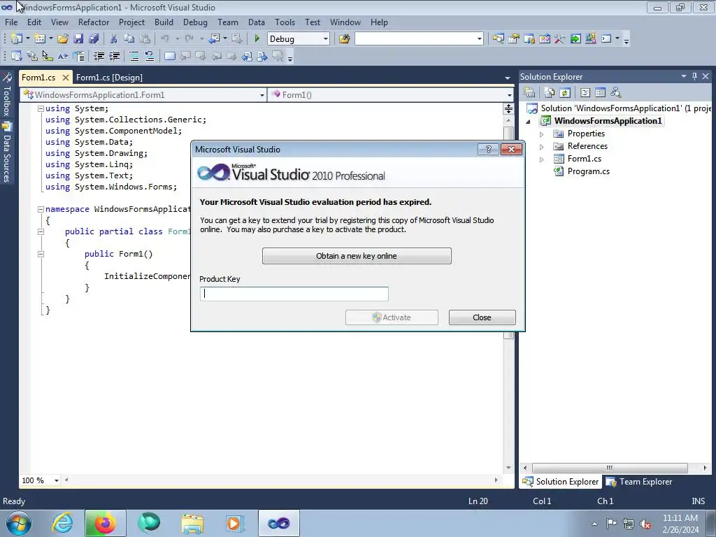
Task: Click the Cut scissors icon
Action: tap(114, 39)
